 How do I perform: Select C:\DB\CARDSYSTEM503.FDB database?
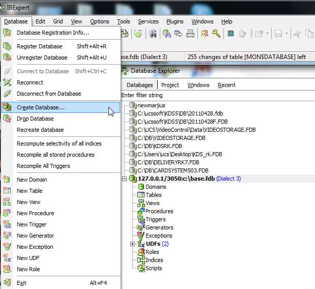tap(173, 170)
